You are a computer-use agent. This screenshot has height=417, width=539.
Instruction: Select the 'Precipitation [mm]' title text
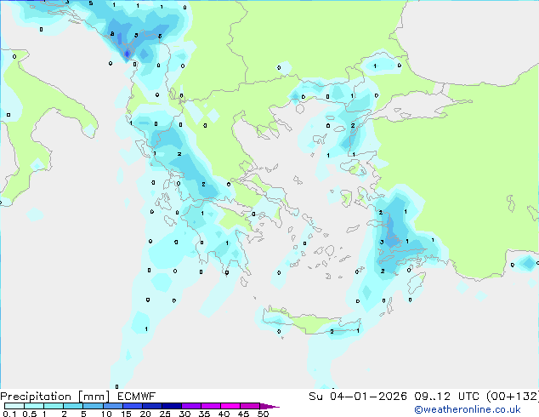(55, 397)
